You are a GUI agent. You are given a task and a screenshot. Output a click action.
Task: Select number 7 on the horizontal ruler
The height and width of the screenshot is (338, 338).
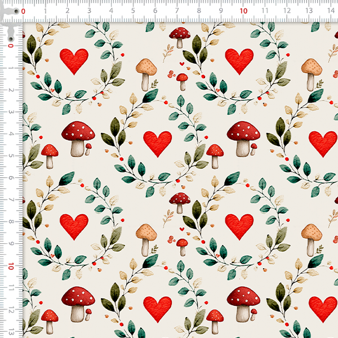[x=177, y=10]
